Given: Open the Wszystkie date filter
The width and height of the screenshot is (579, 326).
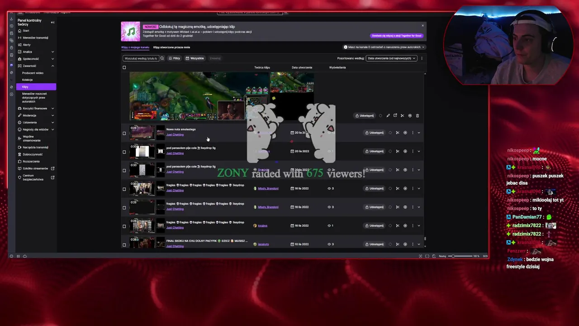Looking at the screenshot, I should coord(195,58).
